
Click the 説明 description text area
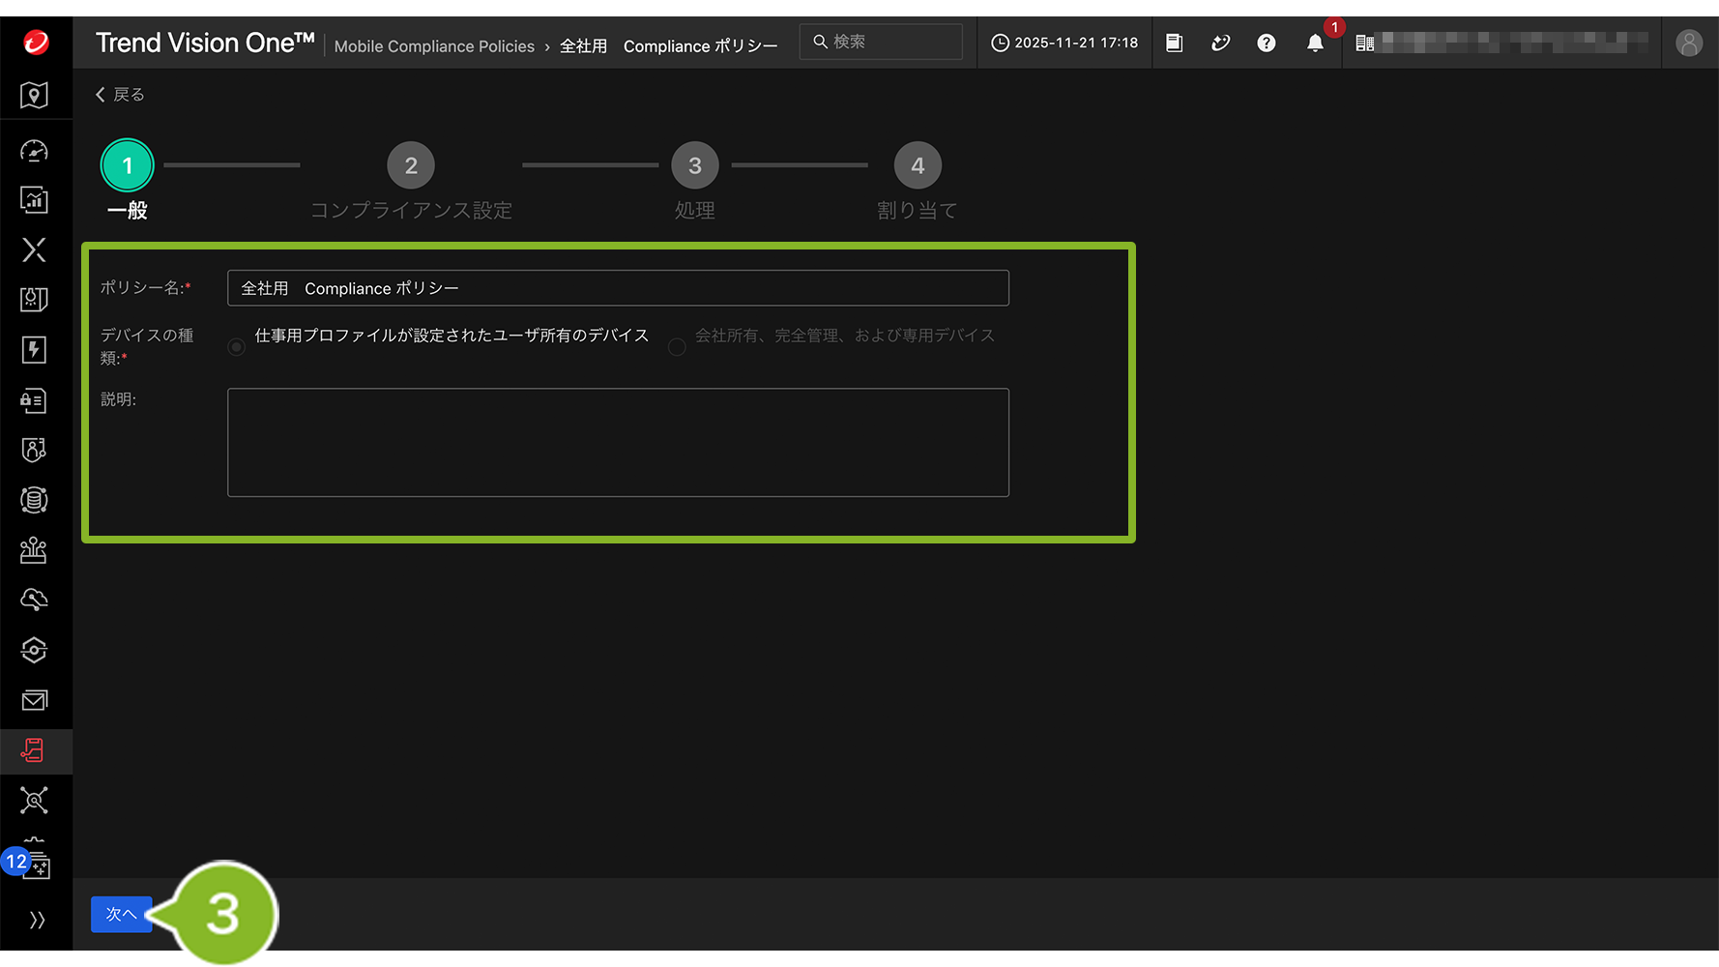(618, 442)
